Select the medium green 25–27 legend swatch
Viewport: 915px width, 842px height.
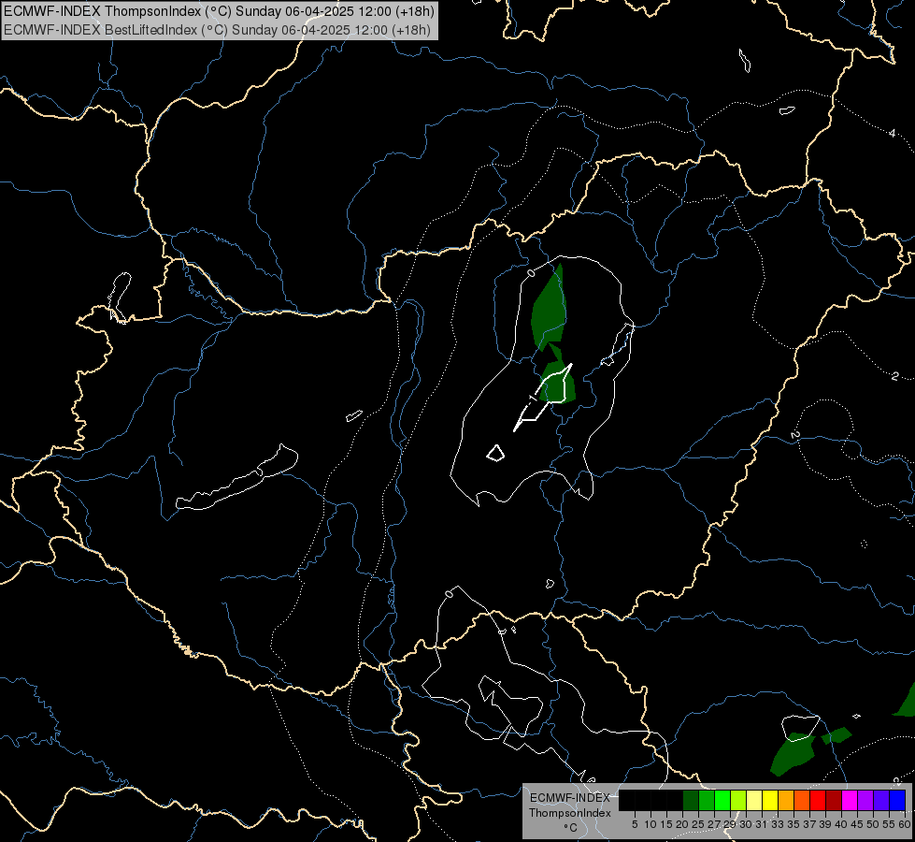707,800
